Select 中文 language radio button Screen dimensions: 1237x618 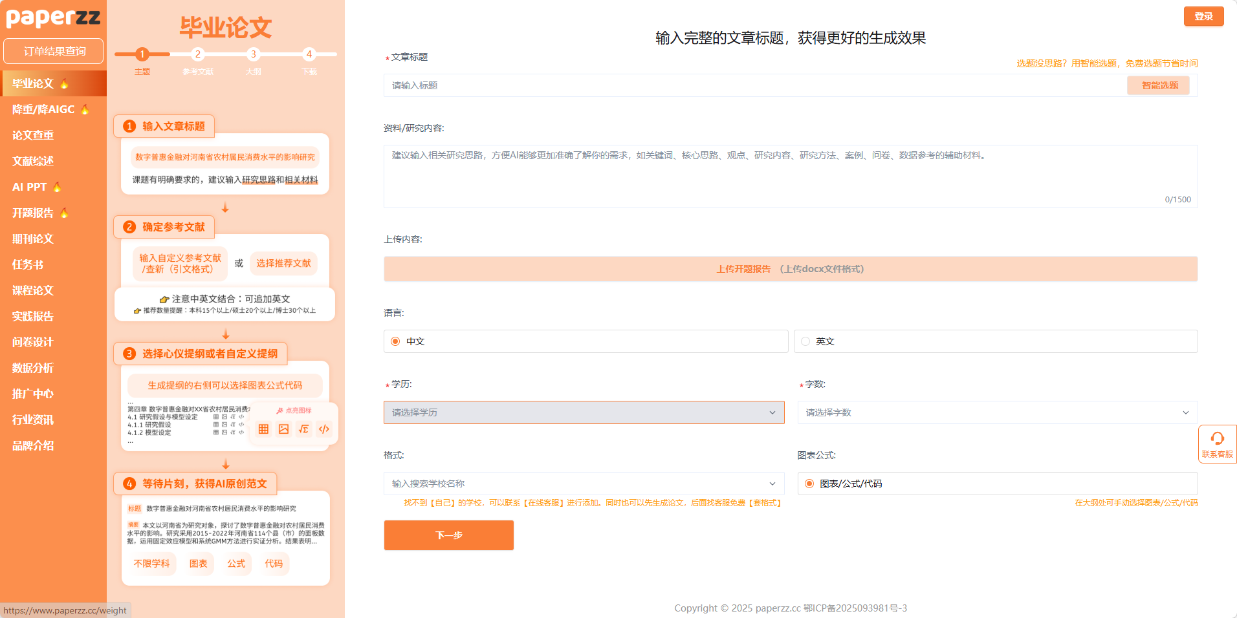[x=395, y=341]
